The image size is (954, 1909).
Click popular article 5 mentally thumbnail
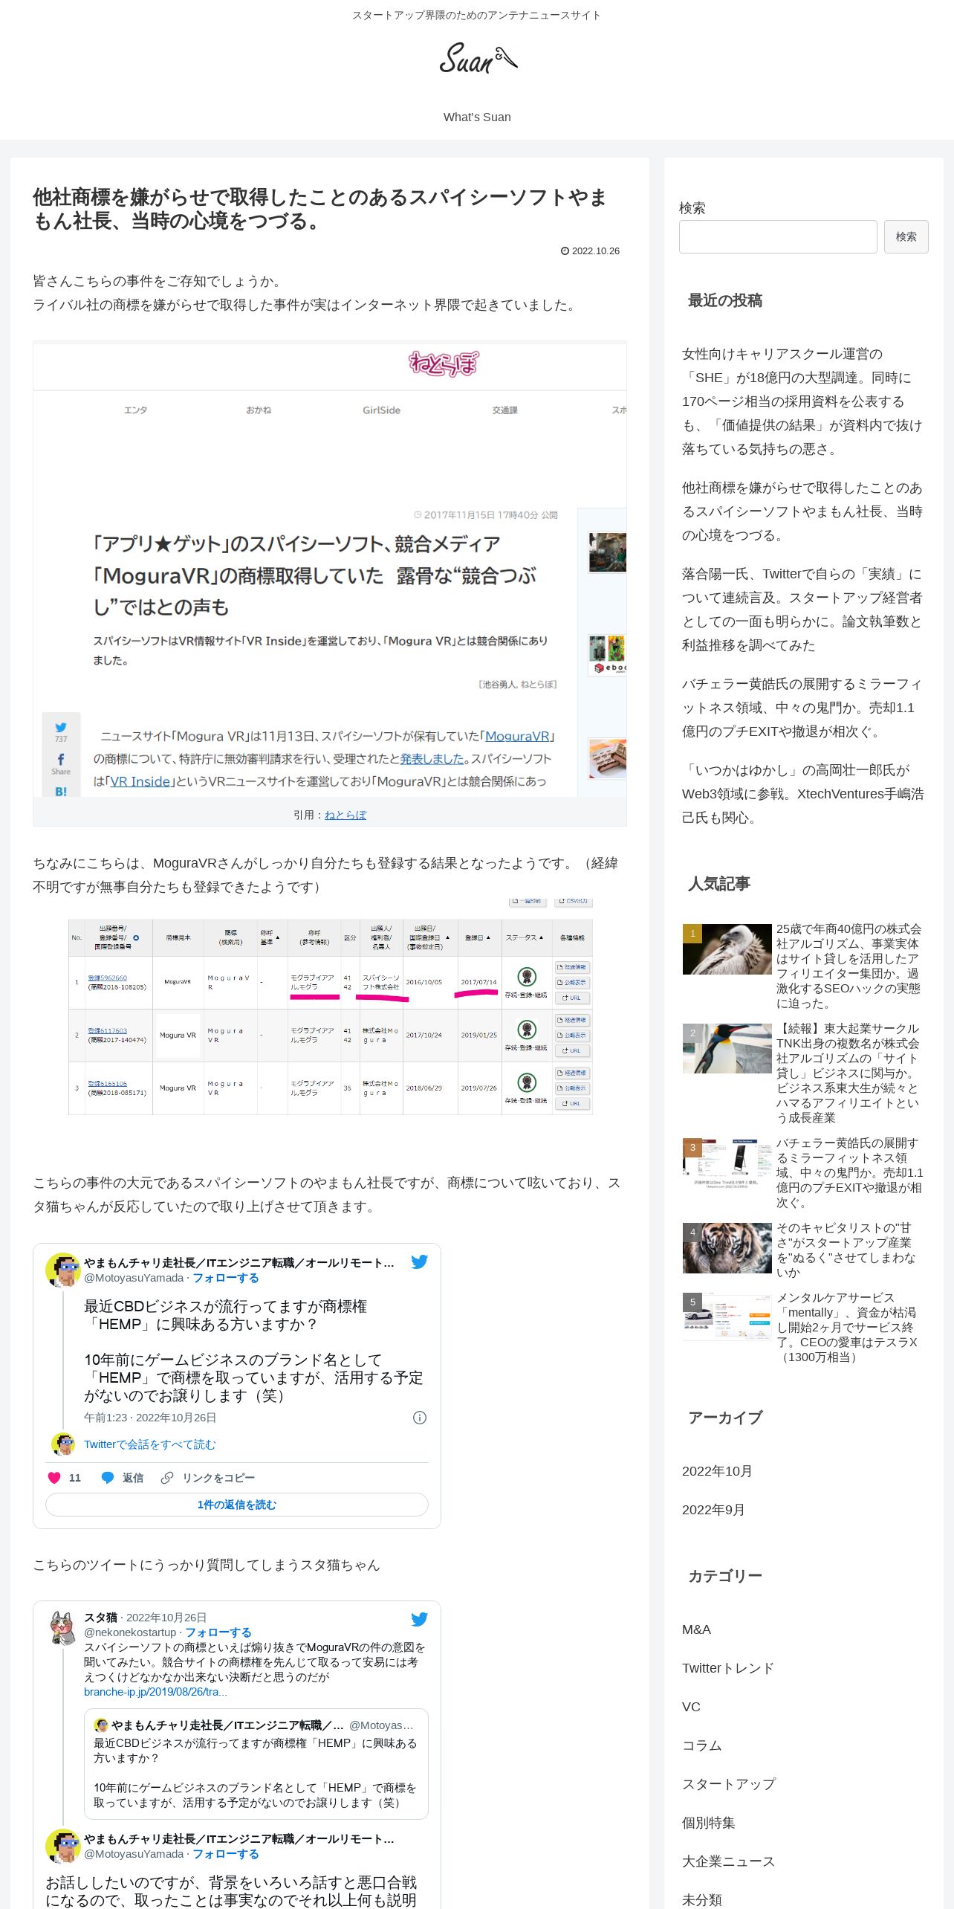tap(727, 1317)
